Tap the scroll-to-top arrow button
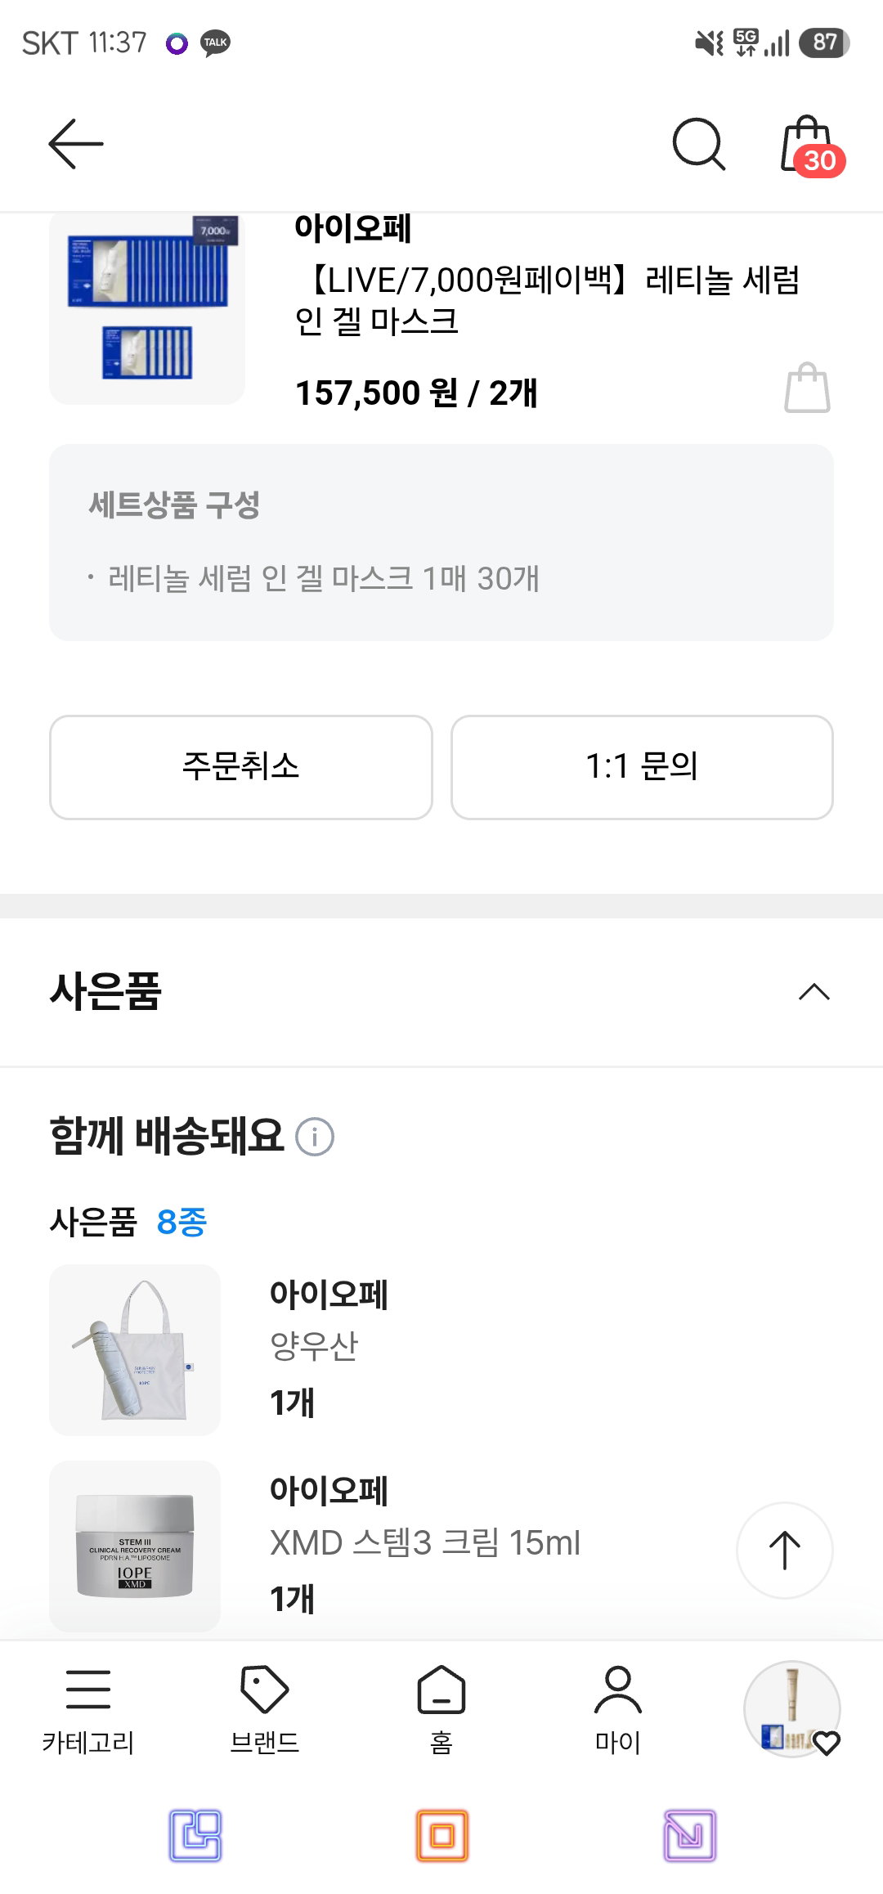883x1894 pixels. click(x=785, y=1550)
